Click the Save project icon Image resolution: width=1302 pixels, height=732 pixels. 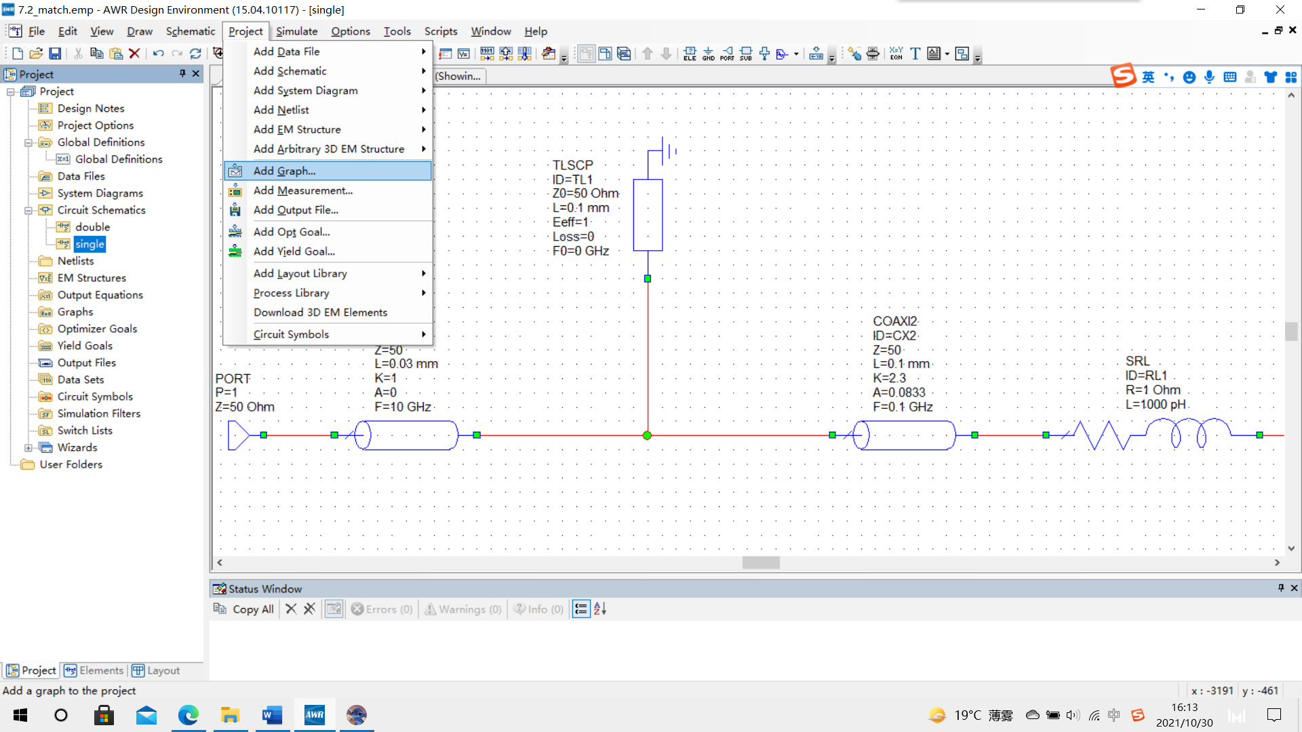coord(56,54)
